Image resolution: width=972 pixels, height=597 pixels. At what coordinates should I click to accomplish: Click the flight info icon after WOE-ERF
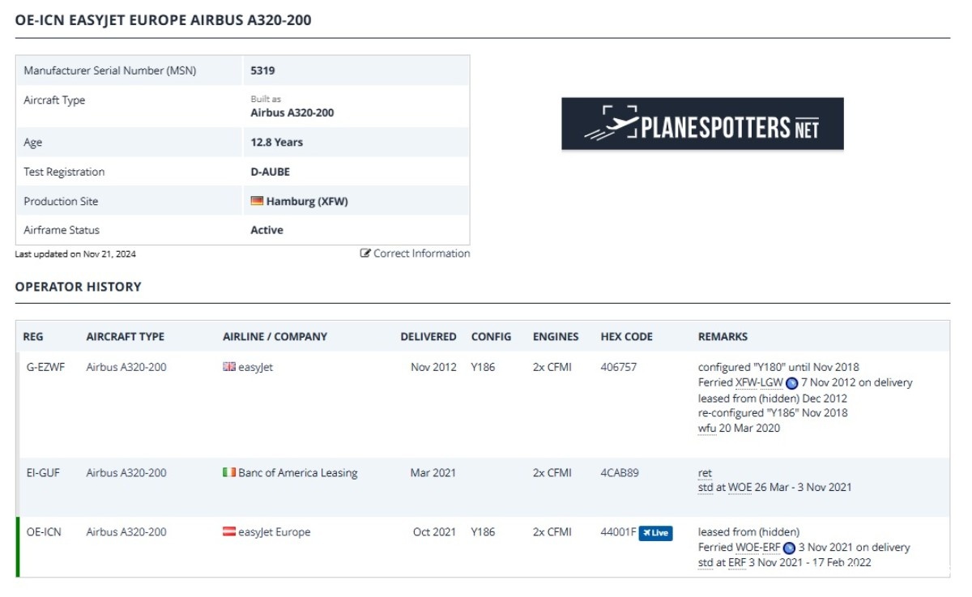point(789,548)
